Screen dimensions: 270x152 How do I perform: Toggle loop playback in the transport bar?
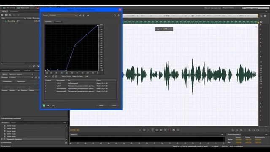[173, 130]
